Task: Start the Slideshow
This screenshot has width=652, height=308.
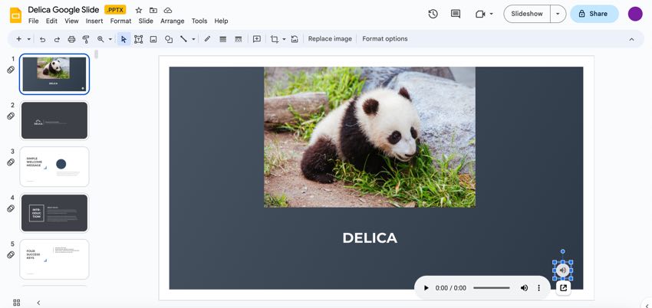Action: pyautogui.click(x=527, y=14)
